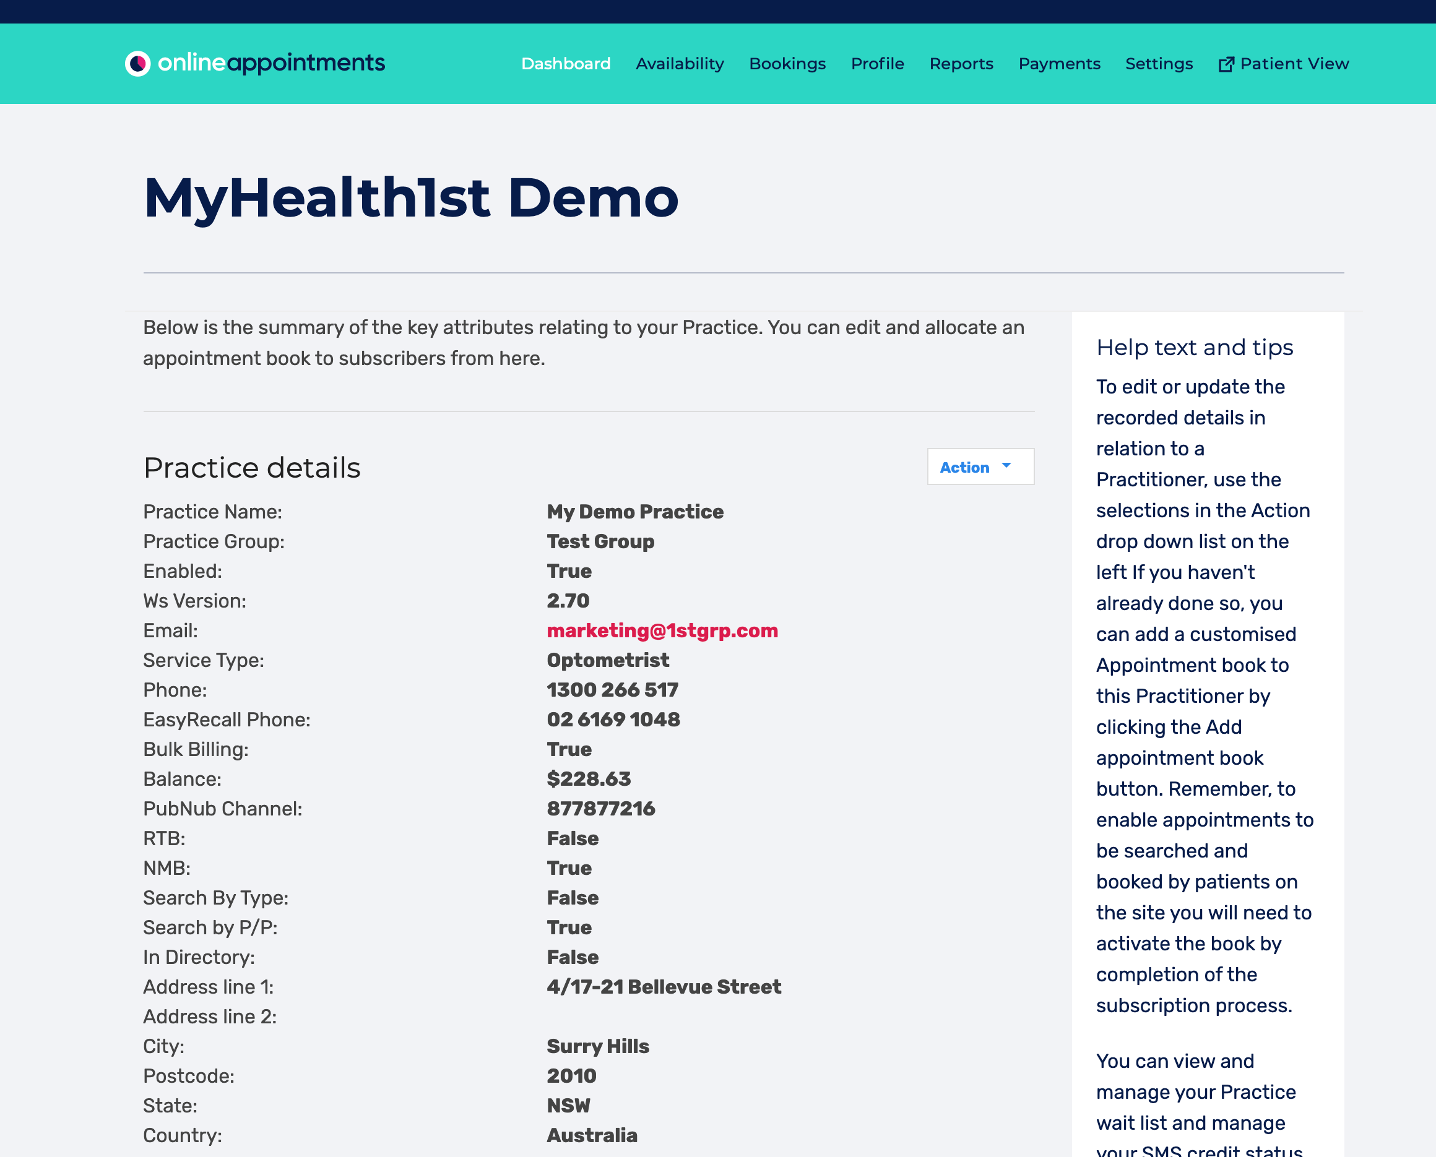Click the Help text and tips heading
The width and height of the screenshot is (1436, 1157).
point(1194,347)
